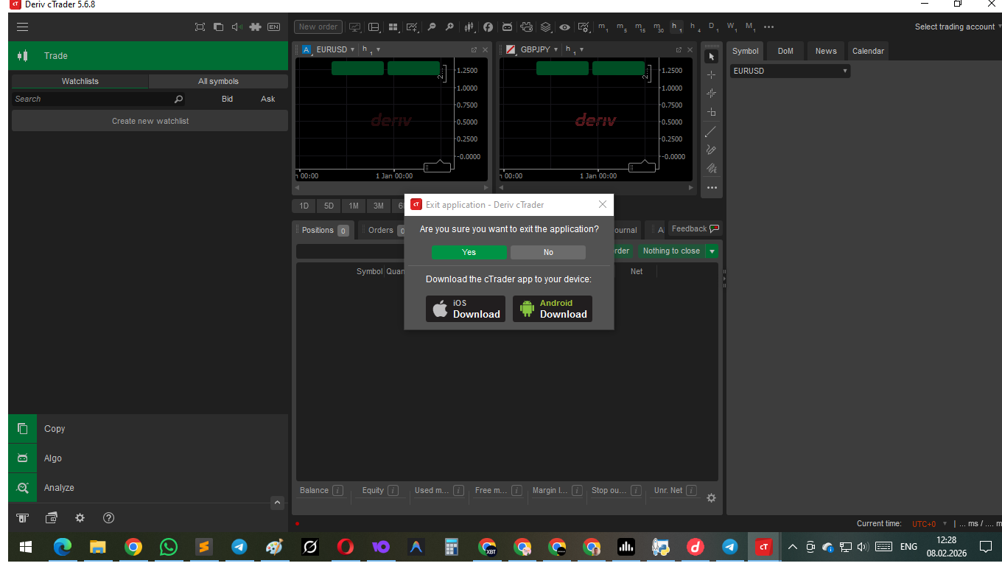Click the Algo robot icon in sidebar
The image size is (1002, 566).
(x=23, y=458)
